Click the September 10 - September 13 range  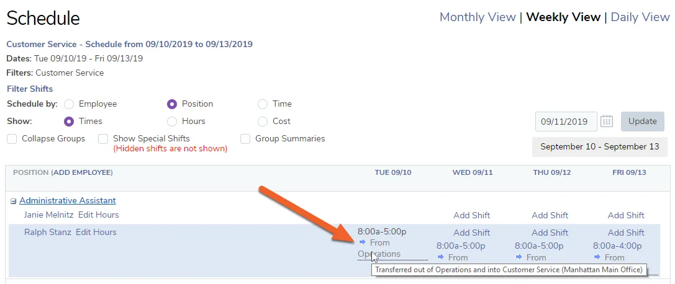(600, 146)
